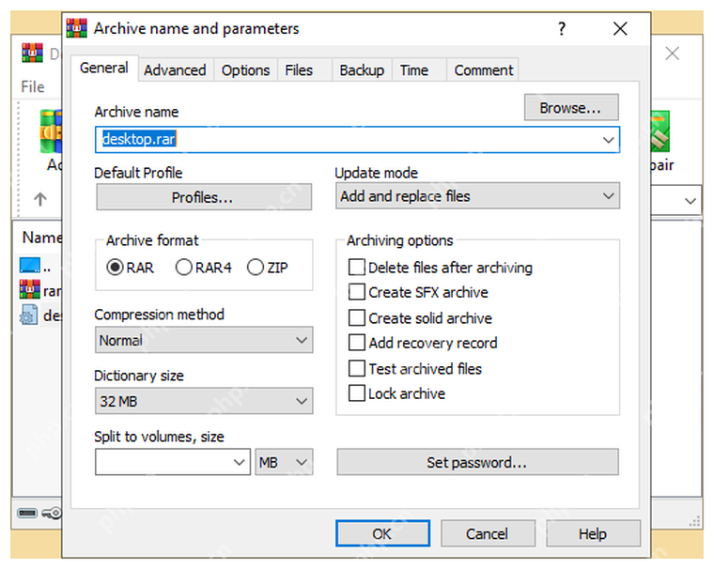
Task: Click the Name column header in background list
Action: coord(41,238)
